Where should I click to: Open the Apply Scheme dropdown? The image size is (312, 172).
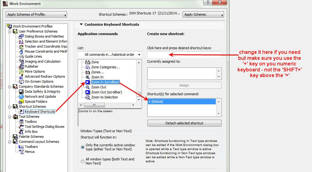click(x=203, y=14)
